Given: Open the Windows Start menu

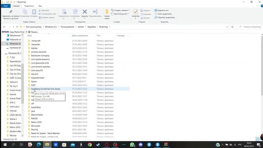Looking at the screenshot, I should click(x=5, y=145).
